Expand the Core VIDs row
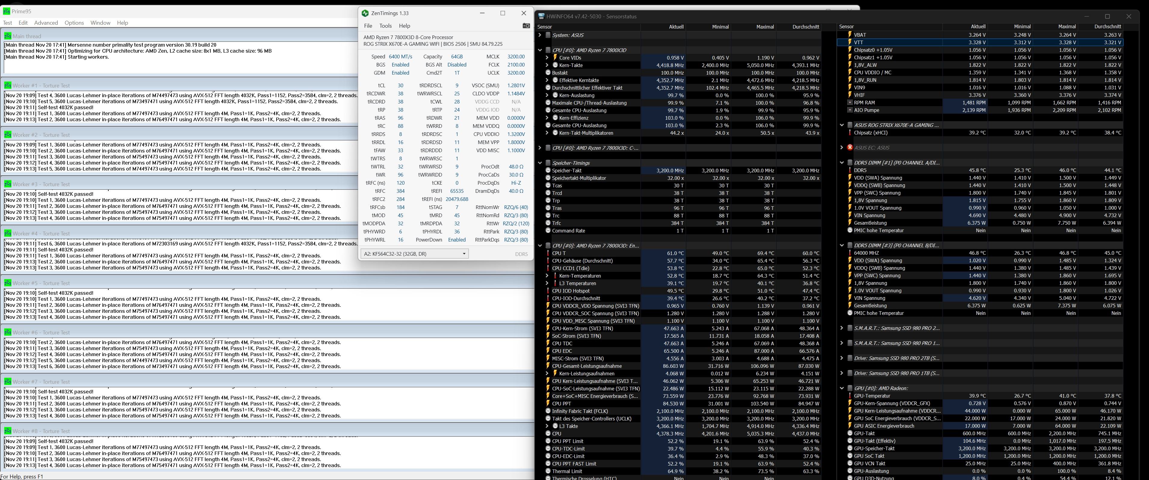The image size is (1149, 480). (x=547, y=58)
